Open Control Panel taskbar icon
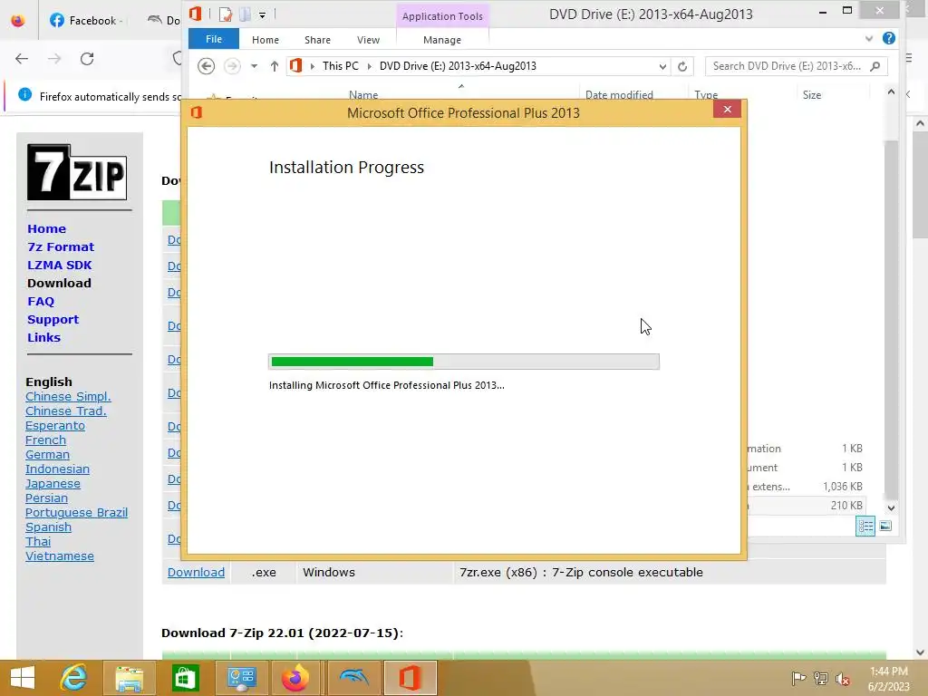The image size is (928, 696). 241,678
